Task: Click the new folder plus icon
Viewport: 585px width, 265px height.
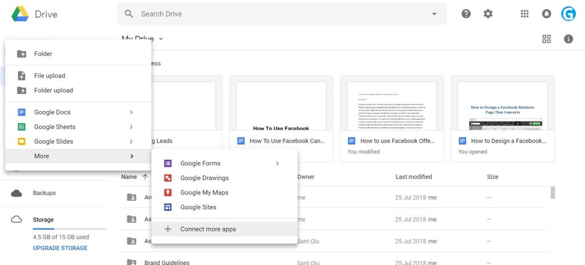Action: pyautogui.click(x=22, y=54)
